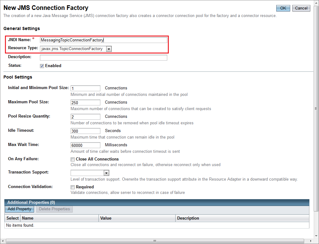Click the Select column header
This screenshot has height=244, width=319.
pos(12,218)
